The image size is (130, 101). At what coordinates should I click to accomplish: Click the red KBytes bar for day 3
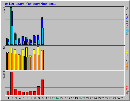(15, 92)
